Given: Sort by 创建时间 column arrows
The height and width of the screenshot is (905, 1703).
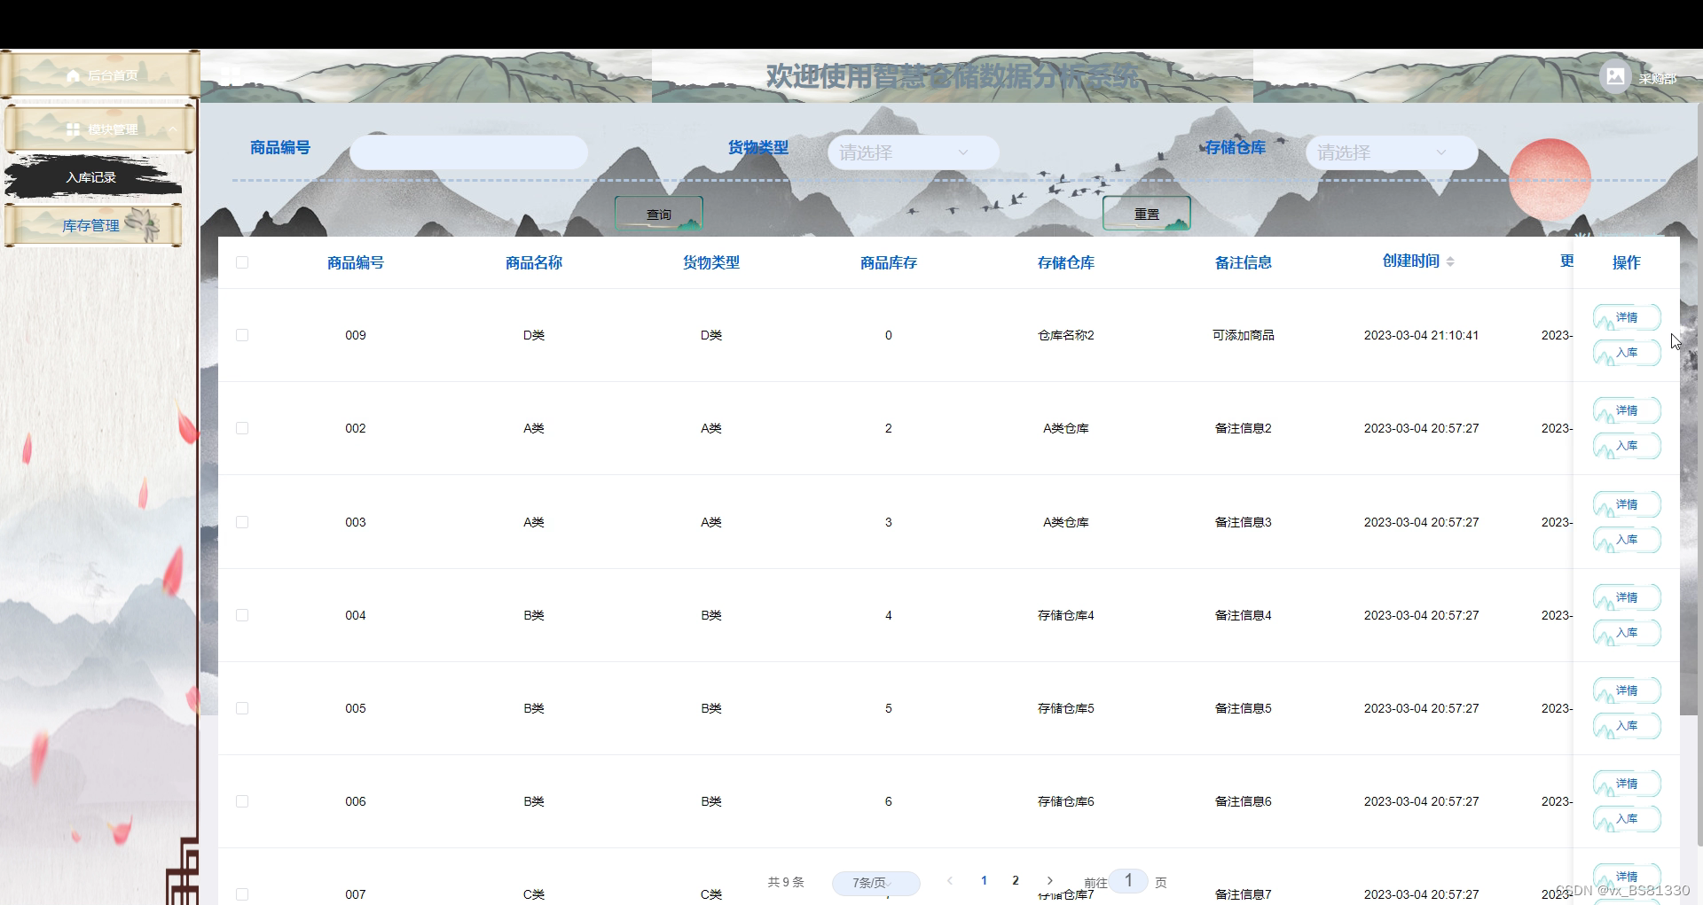Looking at the screenshot, I should pos(1450,261).
